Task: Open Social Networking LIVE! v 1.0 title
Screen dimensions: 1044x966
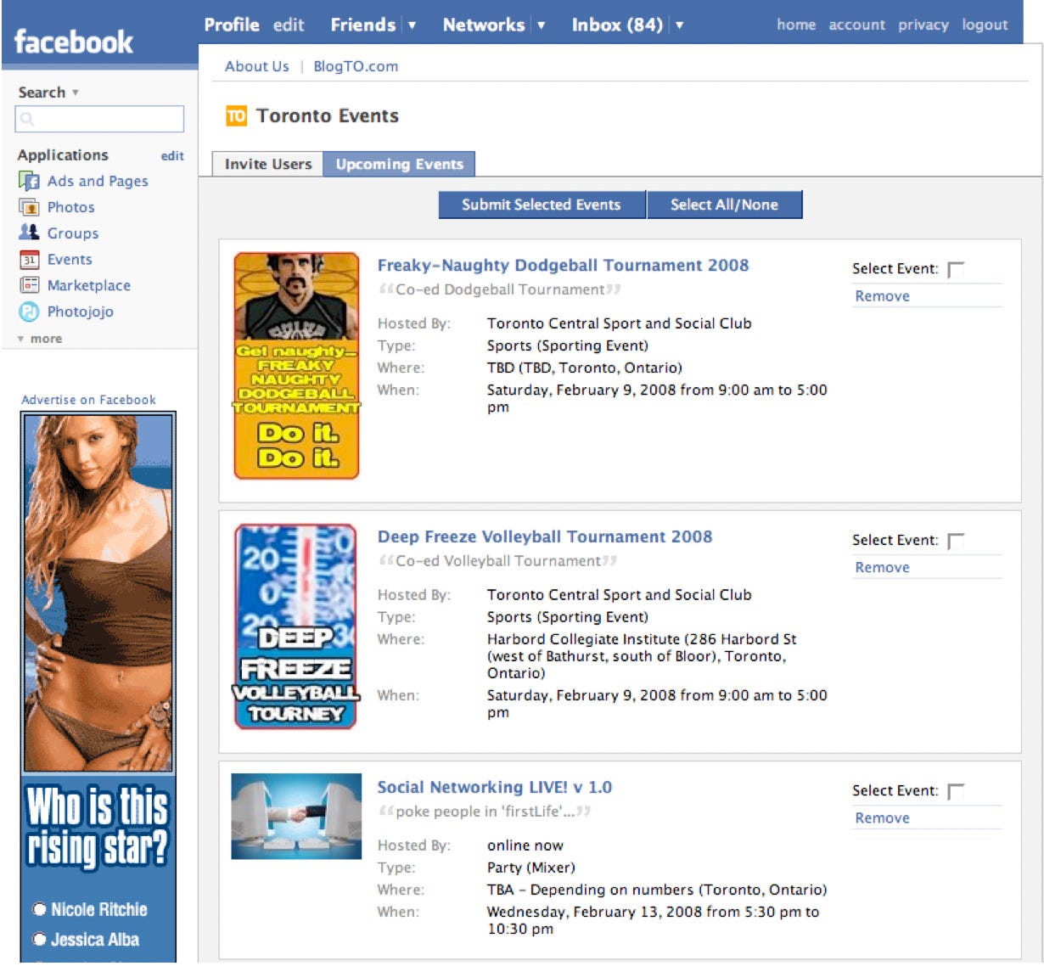Action: tap(494, 787)
